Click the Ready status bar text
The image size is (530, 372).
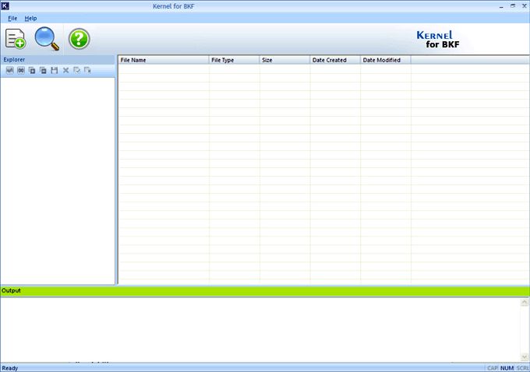10,368
